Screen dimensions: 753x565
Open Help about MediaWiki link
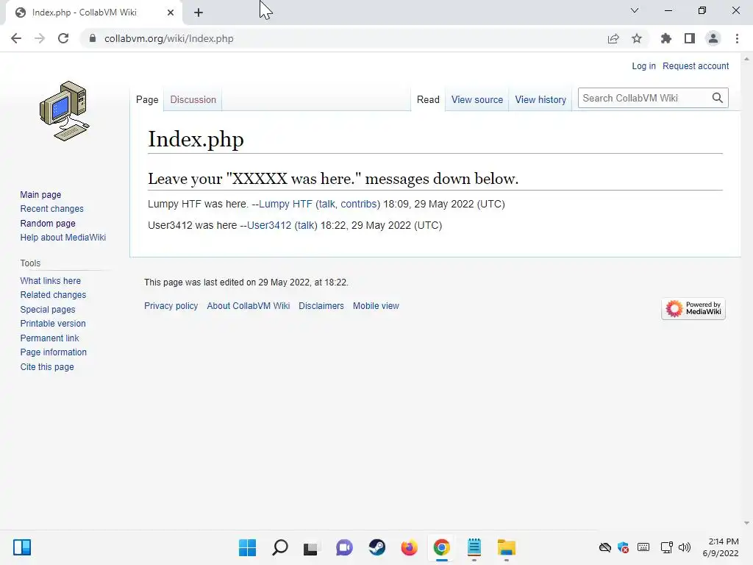pyautogui.click(x=63, y=238)
